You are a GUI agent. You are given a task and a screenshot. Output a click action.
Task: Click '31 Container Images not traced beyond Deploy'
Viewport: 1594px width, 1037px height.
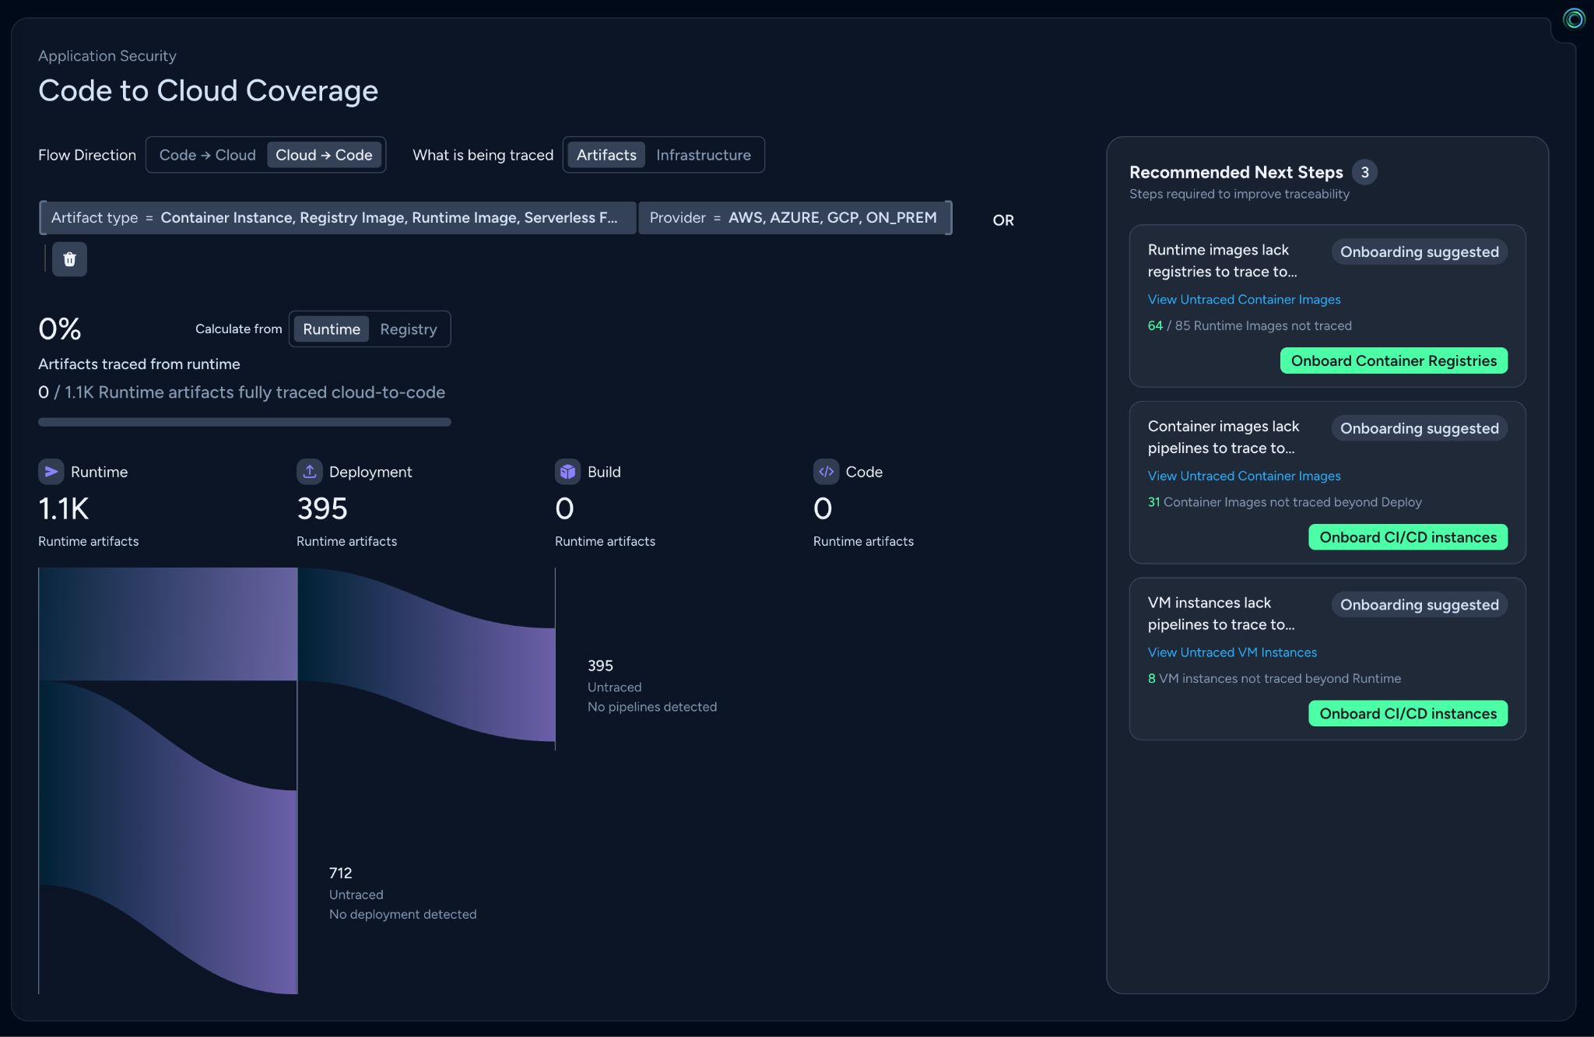1284,502
